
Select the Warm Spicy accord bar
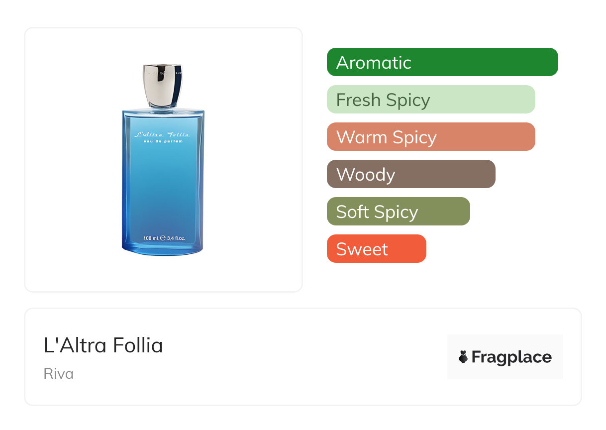click(430, 137)
